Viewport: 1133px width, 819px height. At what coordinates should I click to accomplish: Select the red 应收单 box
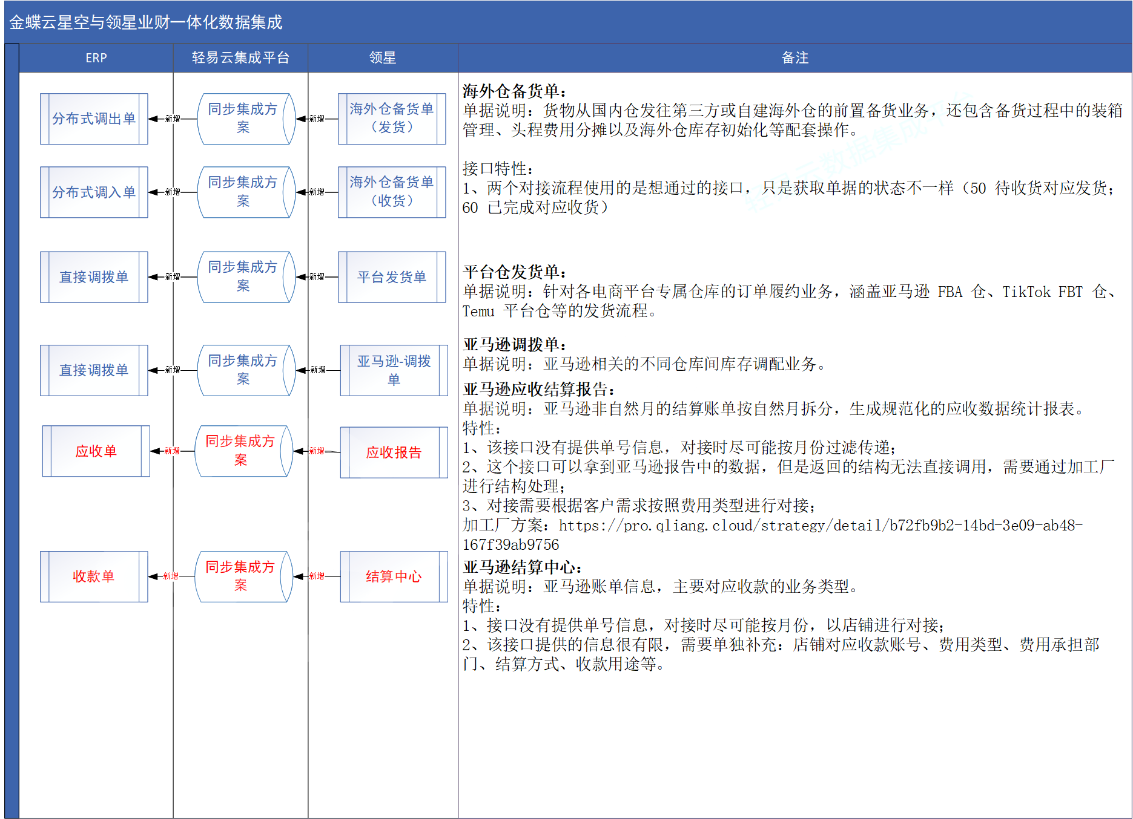click(96, 451)
